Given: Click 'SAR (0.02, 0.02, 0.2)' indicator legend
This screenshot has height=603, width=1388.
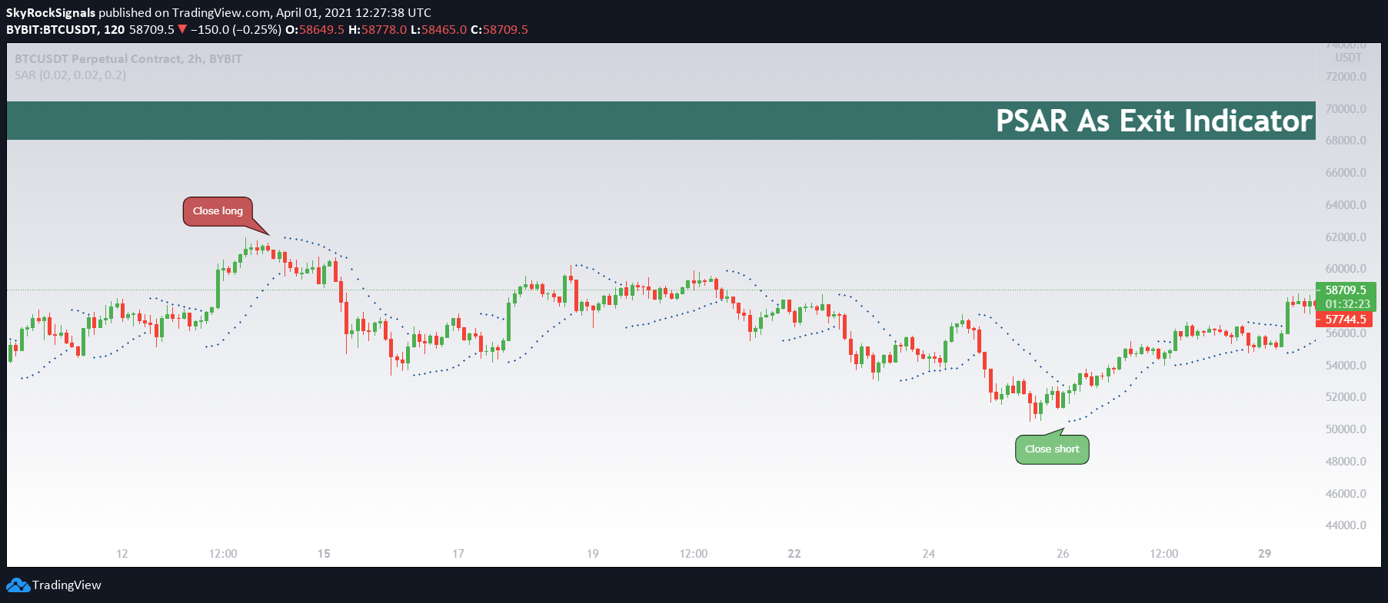Looking at the screenshot, I should coord(70,75).
